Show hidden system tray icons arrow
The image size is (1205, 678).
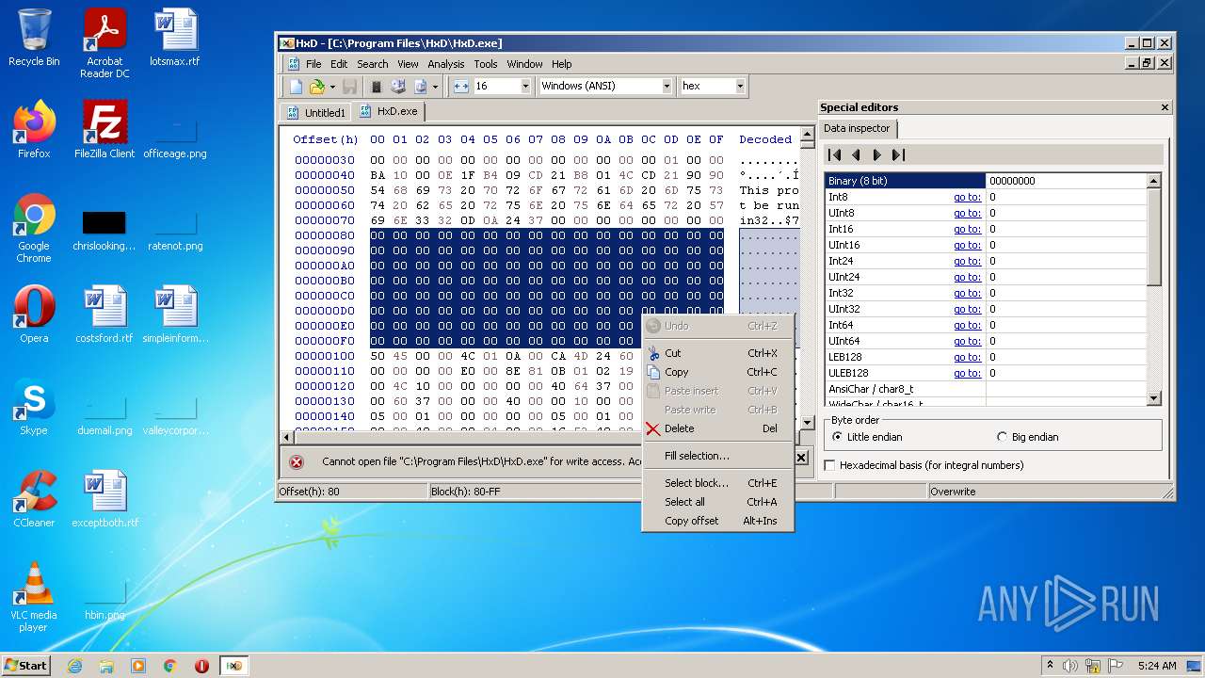[1050, 666]
